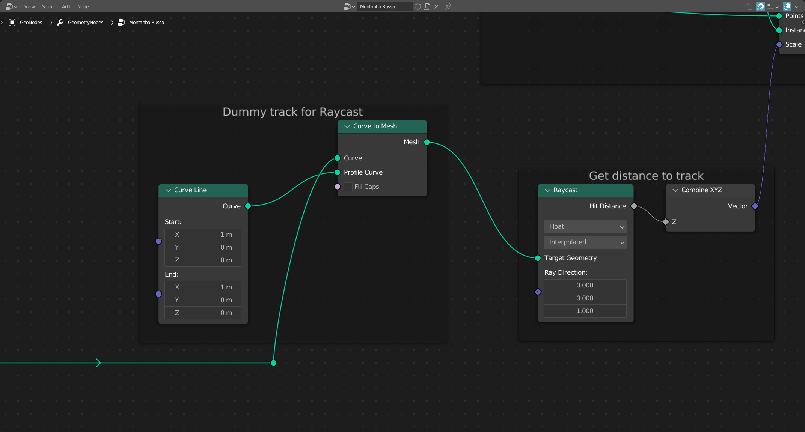Click the editor type icon top-left corner
Viewport: 805px width, 432px height.
pos(10,6)
